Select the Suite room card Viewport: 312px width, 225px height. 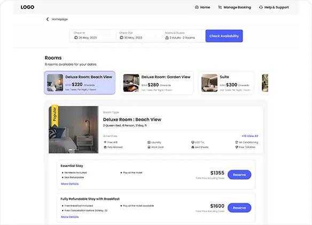point(226,83)
